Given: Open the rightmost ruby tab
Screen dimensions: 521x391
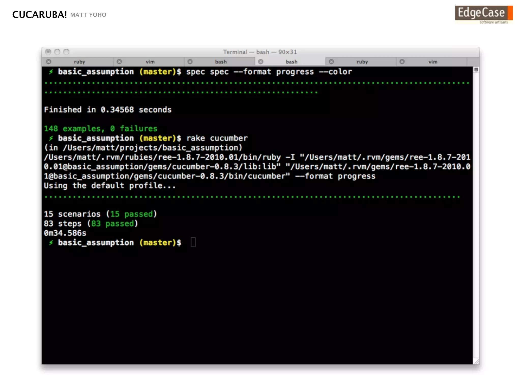Looking at the screenshot, I should (x=362, y=62).
